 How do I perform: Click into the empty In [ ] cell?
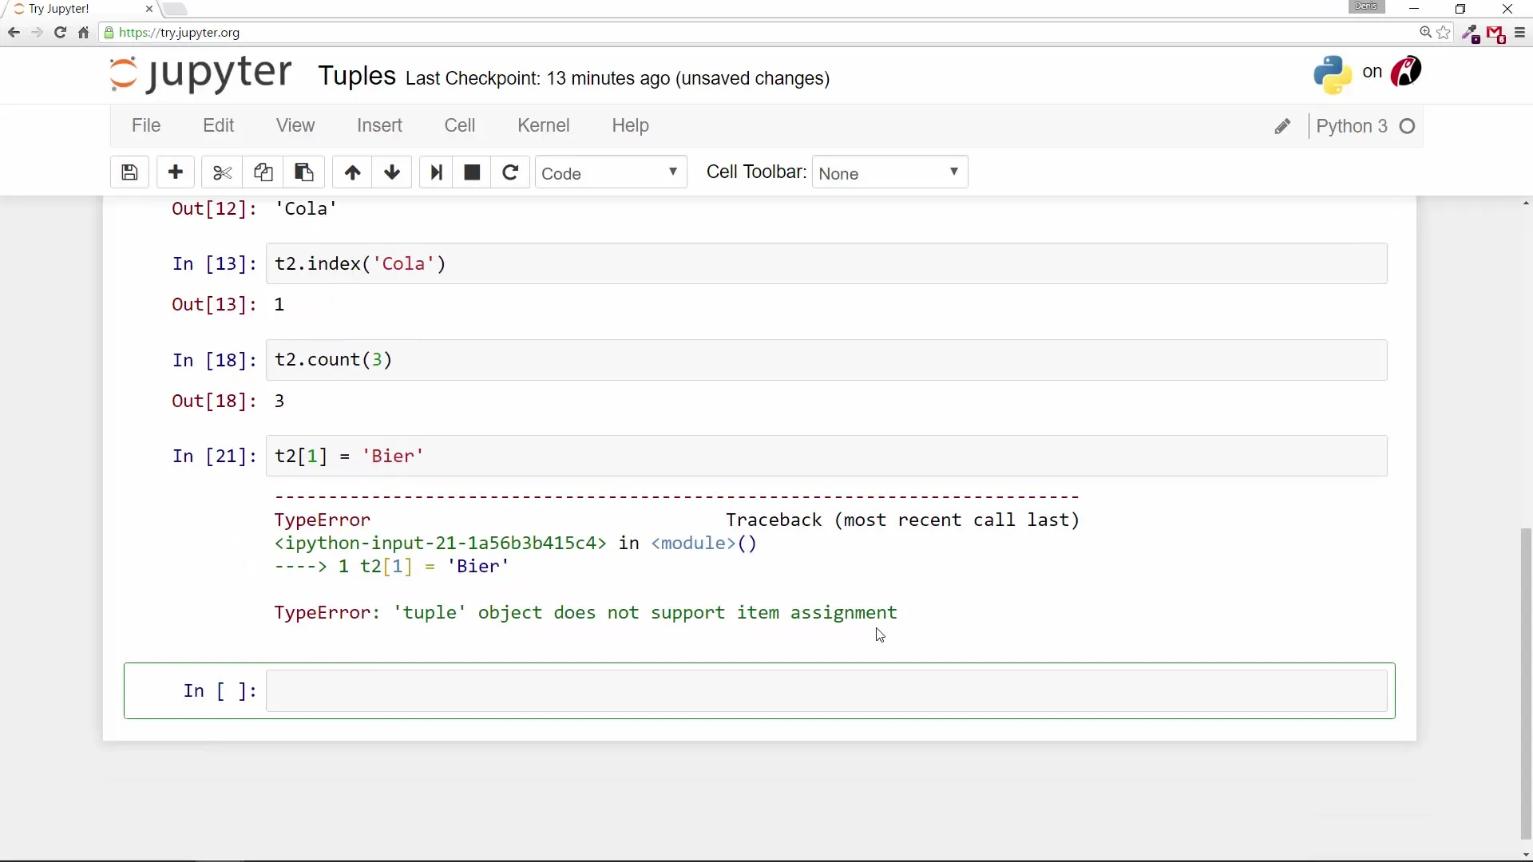pyautogui.click(x=826, y=690)
